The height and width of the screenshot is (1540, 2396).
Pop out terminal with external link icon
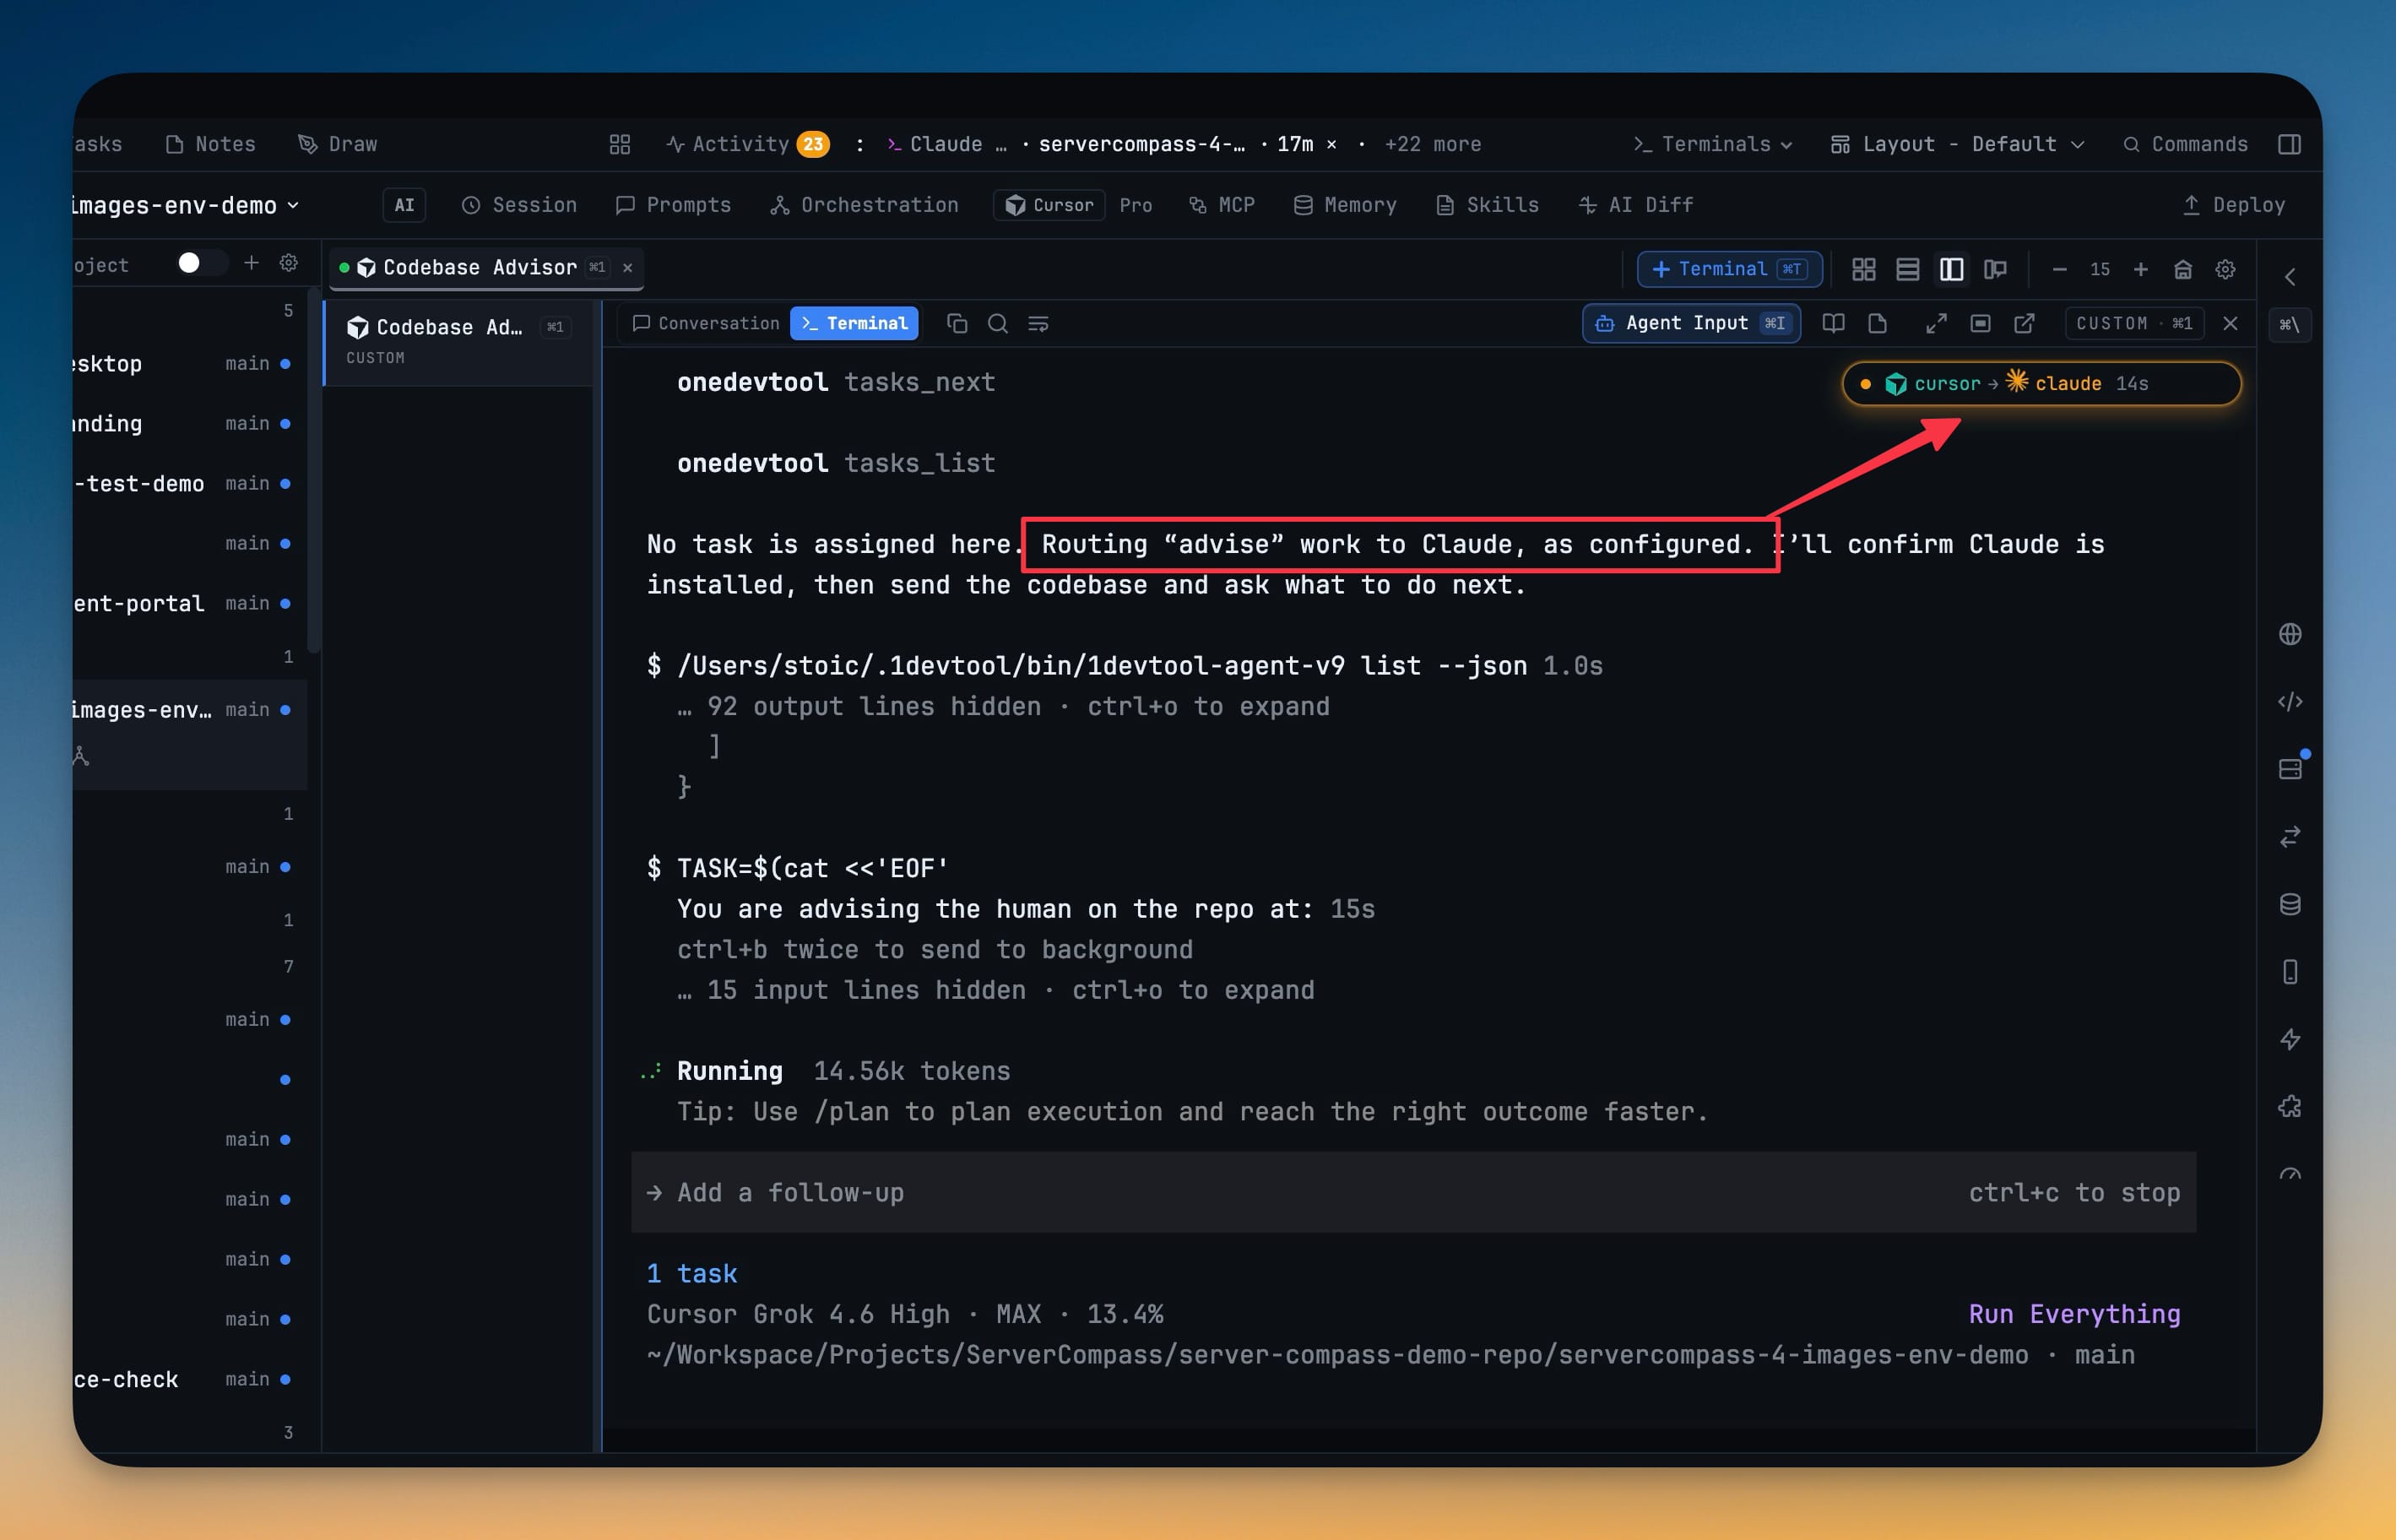click(x=2024, y=323)
